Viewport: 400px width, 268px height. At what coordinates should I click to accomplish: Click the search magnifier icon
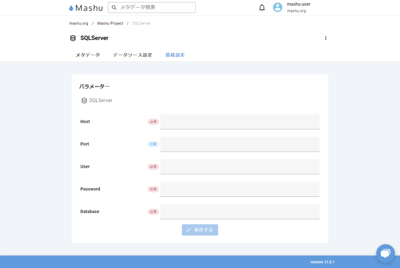click(x=114, y=8)
